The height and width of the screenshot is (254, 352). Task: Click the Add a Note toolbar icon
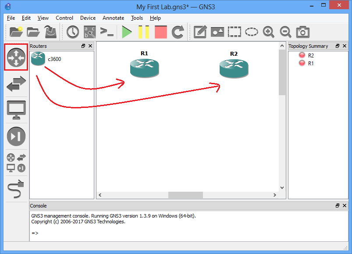click(x=200, y=32)
